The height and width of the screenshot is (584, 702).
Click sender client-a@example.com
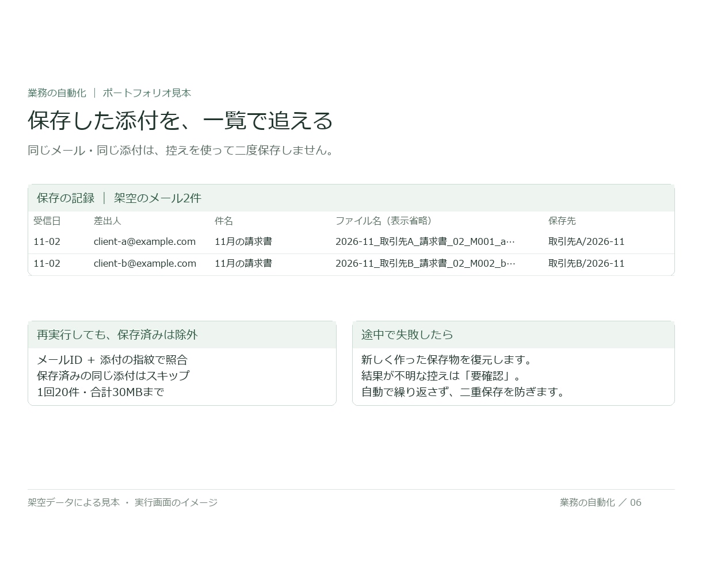(145, 242)
